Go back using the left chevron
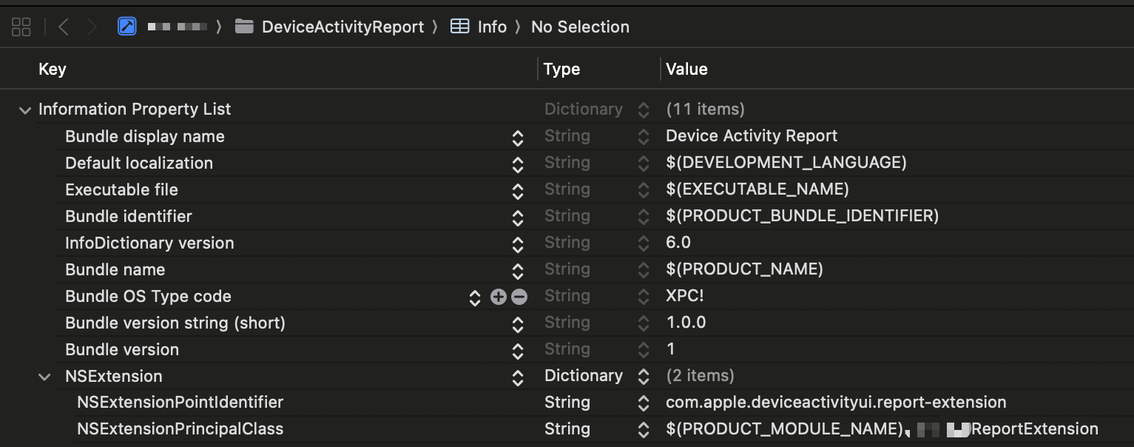 [x=64, y=27]
